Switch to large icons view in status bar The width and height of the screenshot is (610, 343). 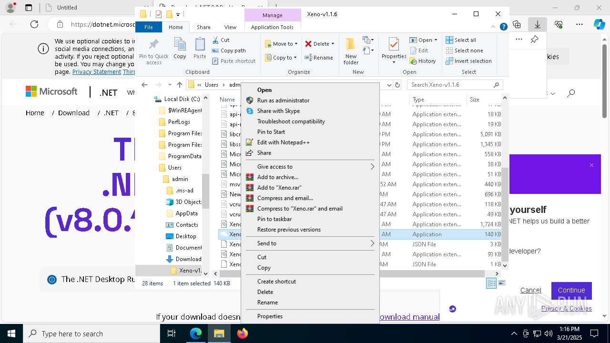click(x=501, y=283)
